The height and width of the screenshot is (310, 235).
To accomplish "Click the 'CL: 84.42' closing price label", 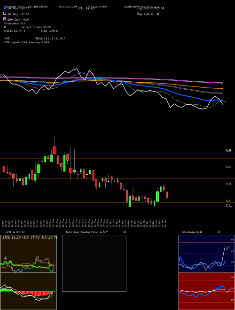I will pyautogui.click(x=86, y=8).
